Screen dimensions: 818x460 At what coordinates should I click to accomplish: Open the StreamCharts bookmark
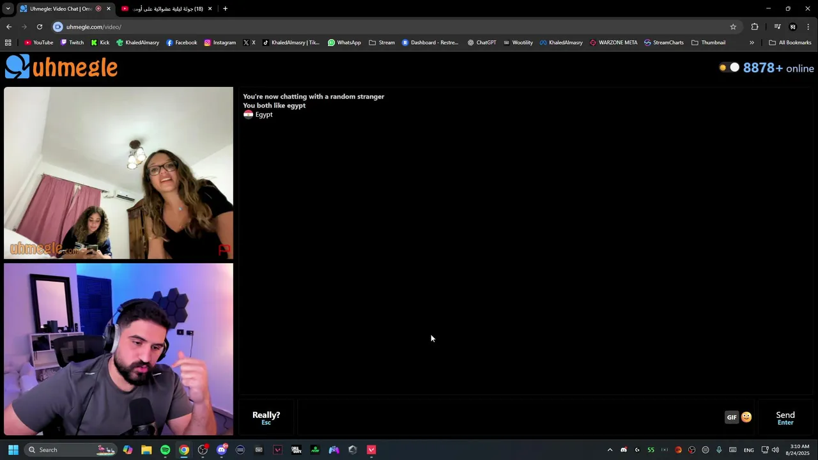point(664,43)
